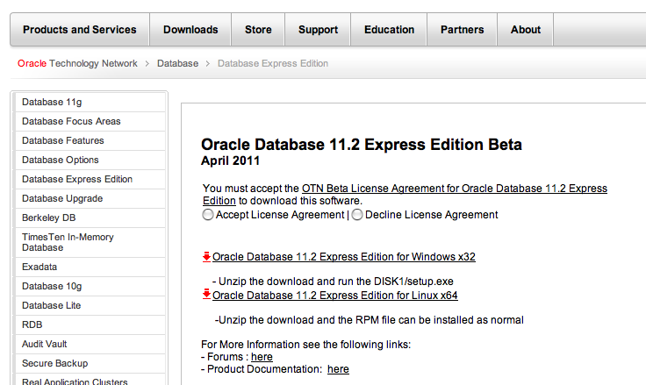Open Database 10g in sidebar
646x385 pixels.
point(90,286)
